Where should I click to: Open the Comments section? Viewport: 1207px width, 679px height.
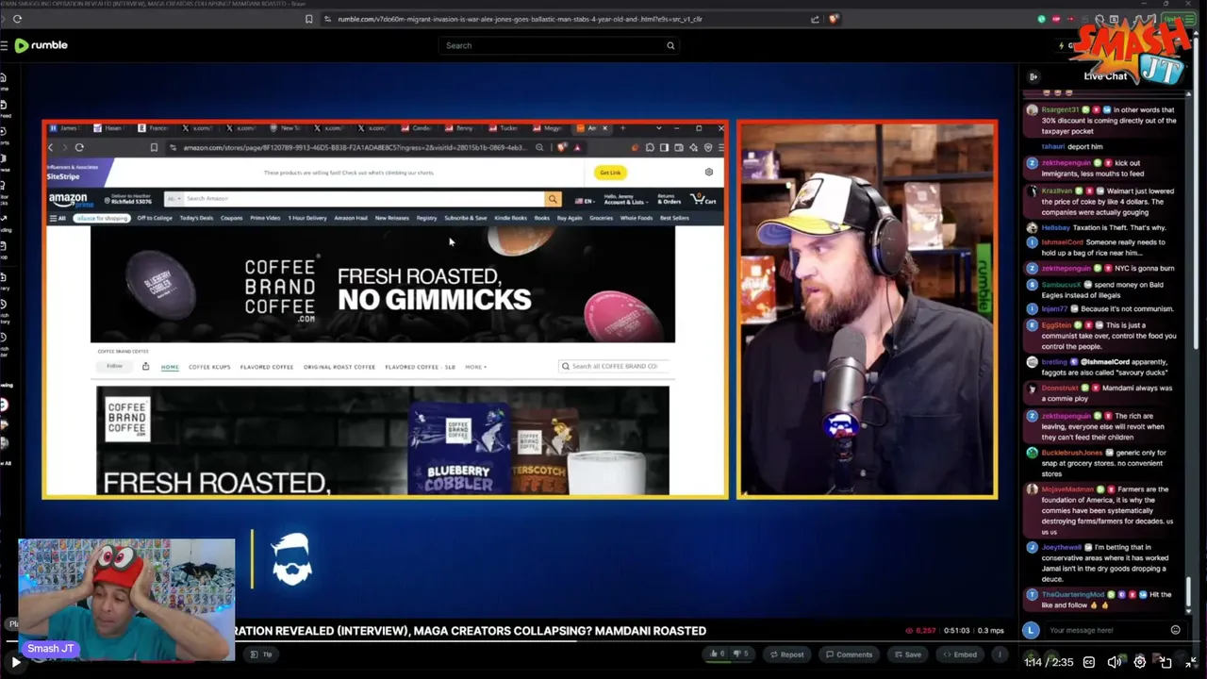click(x=849, y=654)
